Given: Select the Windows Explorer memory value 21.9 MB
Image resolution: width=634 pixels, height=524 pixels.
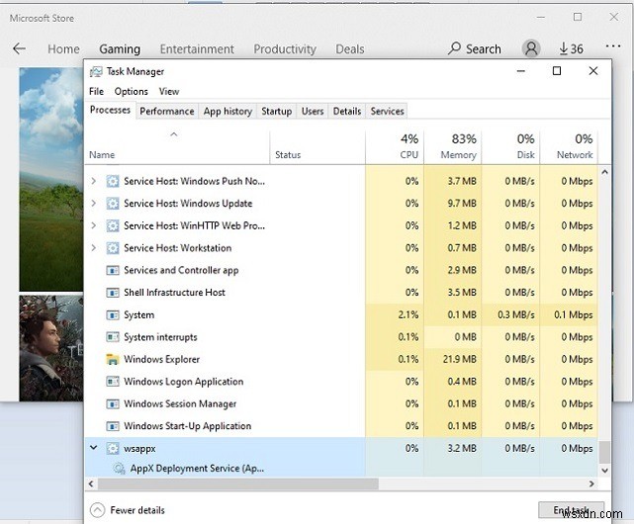Looking at the screenshot, I should coord(459,359).
